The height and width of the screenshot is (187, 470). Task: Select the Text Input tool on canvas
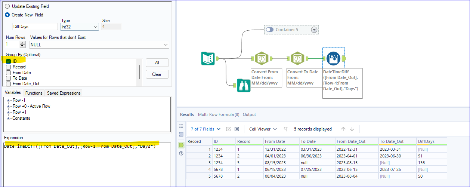coord(207,59)
